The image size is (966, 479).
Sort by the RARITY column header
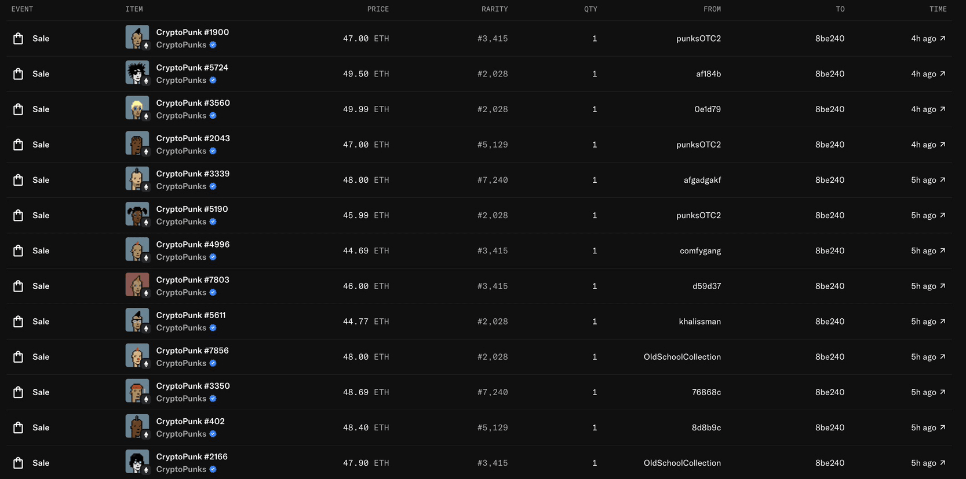click(x=494, y=9)
